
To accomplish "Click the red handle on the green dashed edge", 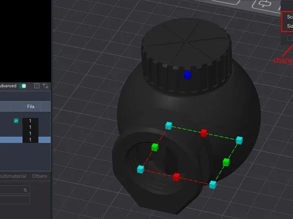I will tap(204, 133).
